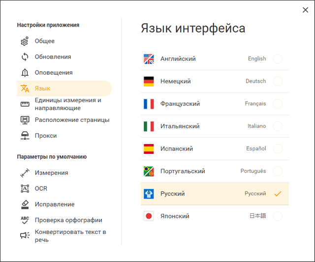Click the OCR text recognition icon

coord(25,188)
